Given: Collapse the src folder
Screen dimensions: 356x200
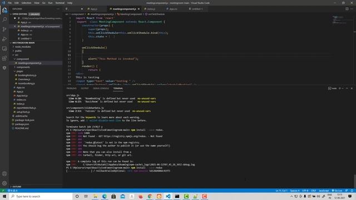Looking at the screenshot, I should pyautogui.click(x=17, y=55).
